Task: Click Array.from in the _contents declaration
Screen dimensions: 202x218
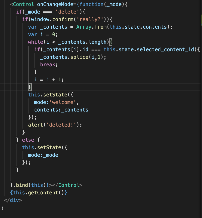Action: tap(91, 27)
